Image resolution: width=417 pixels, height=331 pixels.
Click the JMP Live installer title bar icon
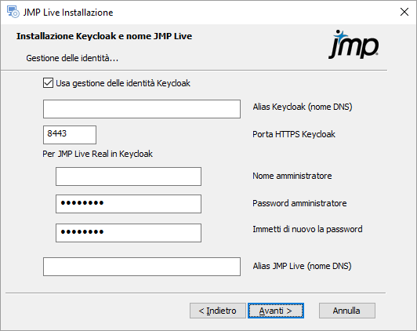[13, 12]
